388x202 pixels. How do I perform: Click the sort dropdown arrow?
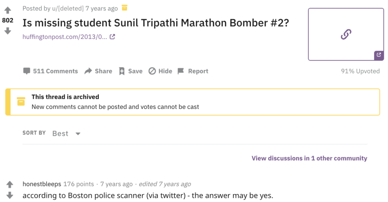tap(78, 134)
